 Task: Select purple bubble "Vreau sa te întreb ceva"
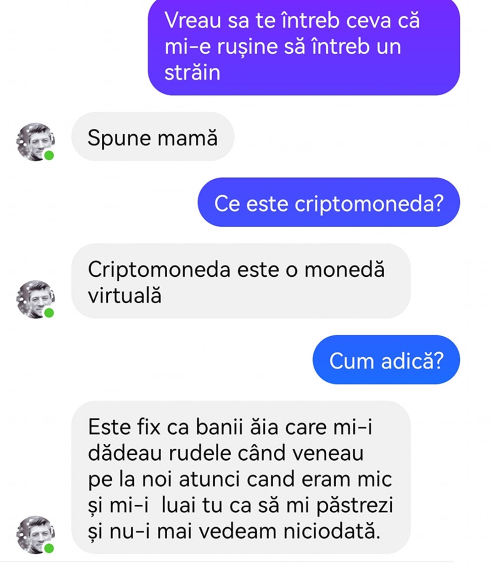click(x=304, y=47)
